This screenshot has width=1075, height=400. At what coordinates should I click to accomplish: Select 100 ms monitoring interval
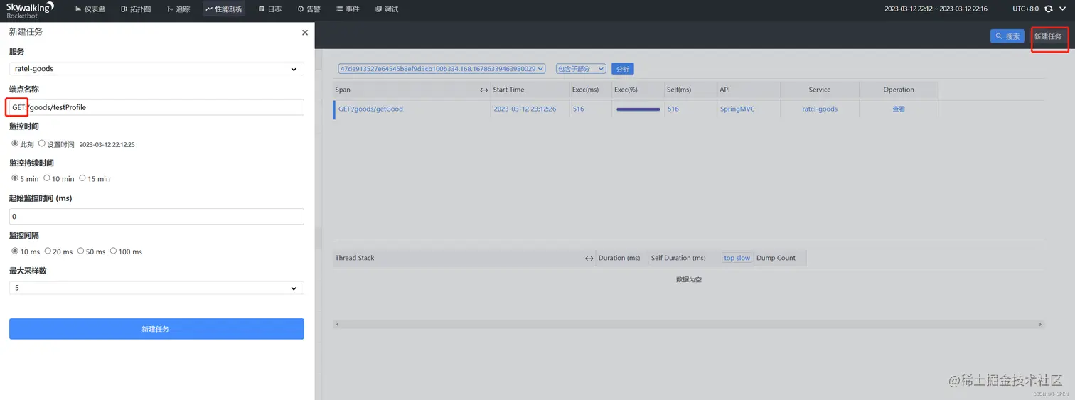(113, 251)
